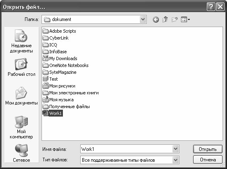Screen dimensions: 227x169
Task: Select the Work1 Word document
Action: 52,113
